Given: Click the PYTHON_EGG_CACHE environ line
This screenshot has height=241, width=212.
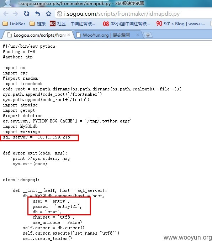Looking at the screenshot, I should click(67, 121).
